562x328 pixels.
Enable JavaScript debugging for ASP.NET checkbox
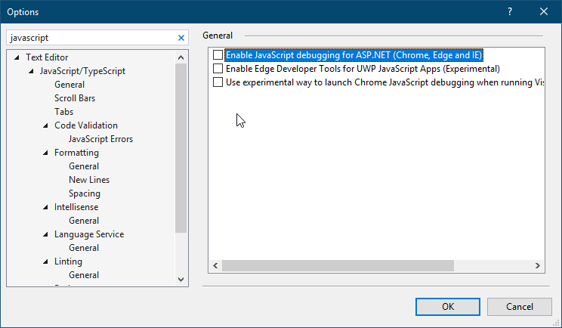pos(218,55)
